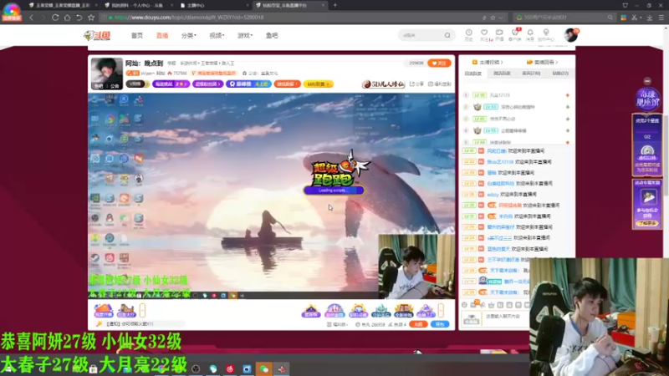669x376 pixels.
Task: Select the first ranking tab in chat panel
Action: [x=472, y=74]
